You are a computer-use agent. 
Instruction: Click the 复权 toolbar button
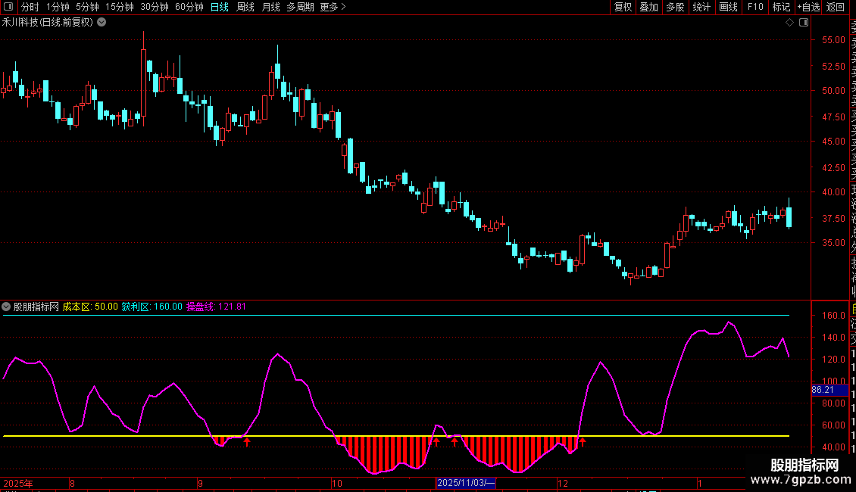coord(623,8)
